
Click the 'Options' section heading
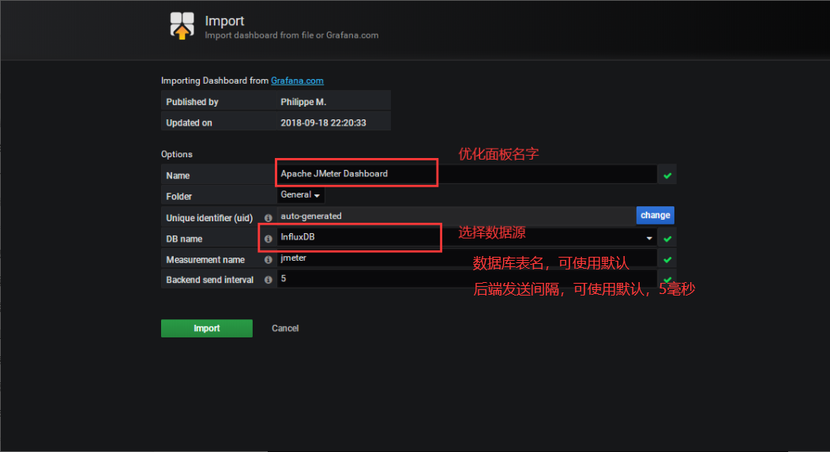(x=177, y=154)
